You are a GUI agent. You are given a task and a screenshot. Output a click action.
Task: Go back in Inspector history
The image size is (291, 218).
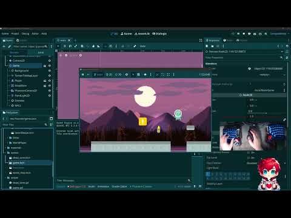(278, 46)
